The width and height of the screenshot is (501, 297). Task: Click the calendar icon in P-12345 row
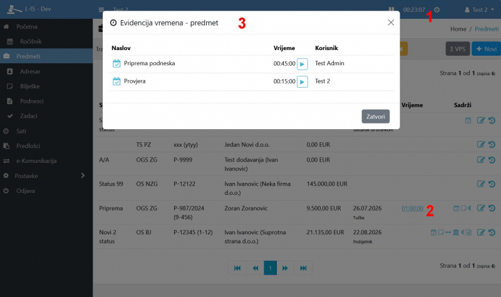click(x=433, y=232)
